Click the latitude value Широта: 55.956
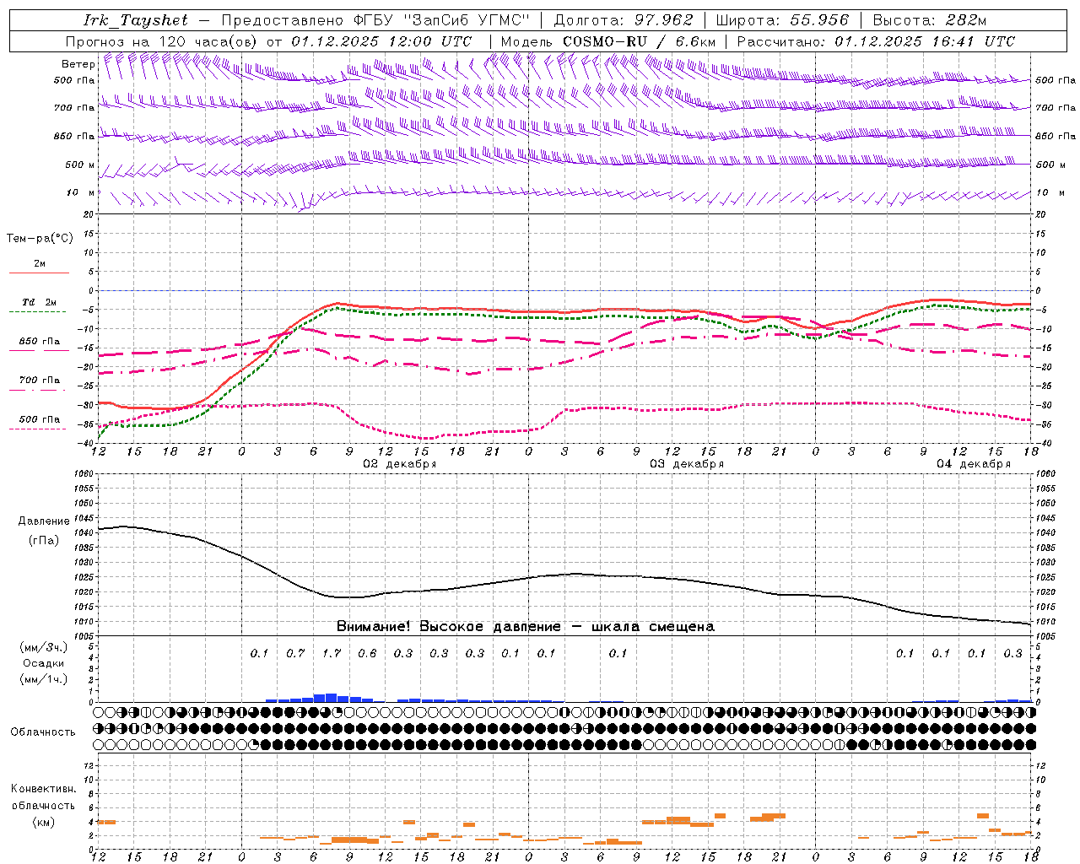 [x=782, y=21]
